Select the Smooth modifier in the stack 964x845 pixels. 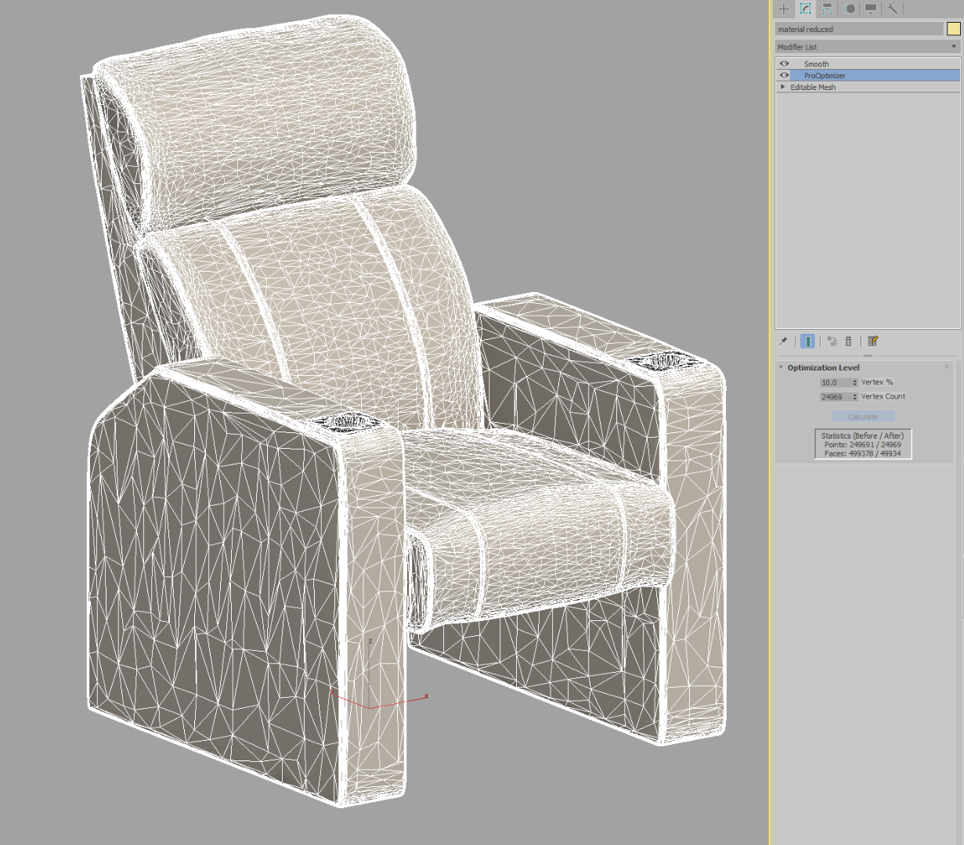tap(816, 64)
